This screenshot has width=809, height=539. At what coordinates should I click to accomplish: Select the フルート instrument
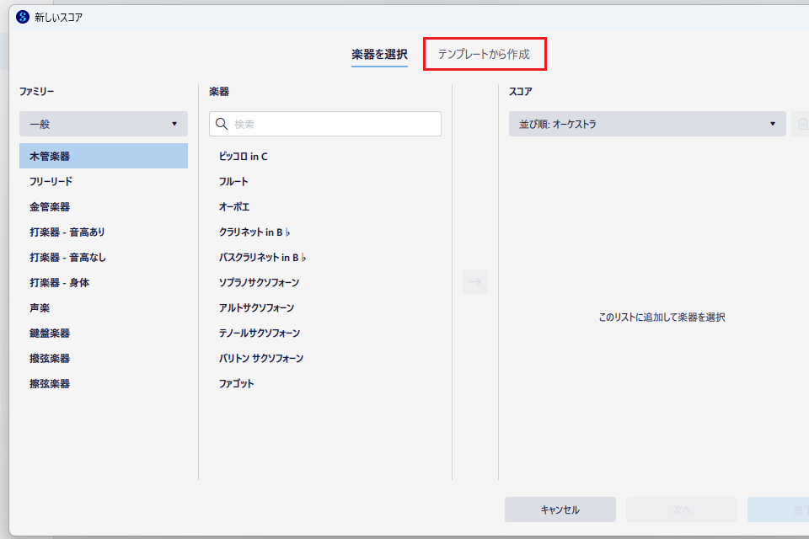234,181
